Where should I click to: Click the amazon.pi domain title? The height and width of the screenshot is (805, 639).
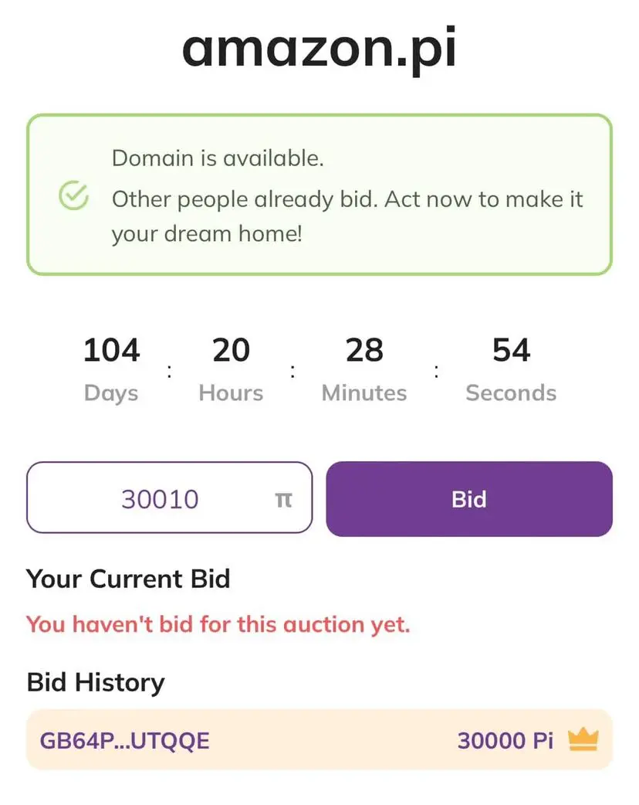point(319,49)
